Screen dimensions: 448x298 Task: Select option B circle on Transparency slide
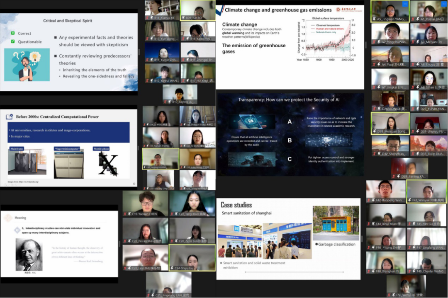click(x=290, y=140)
